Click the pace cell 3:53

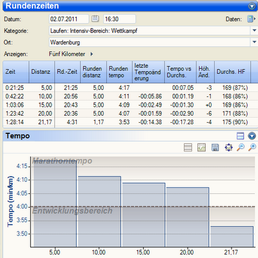point(124,122)
